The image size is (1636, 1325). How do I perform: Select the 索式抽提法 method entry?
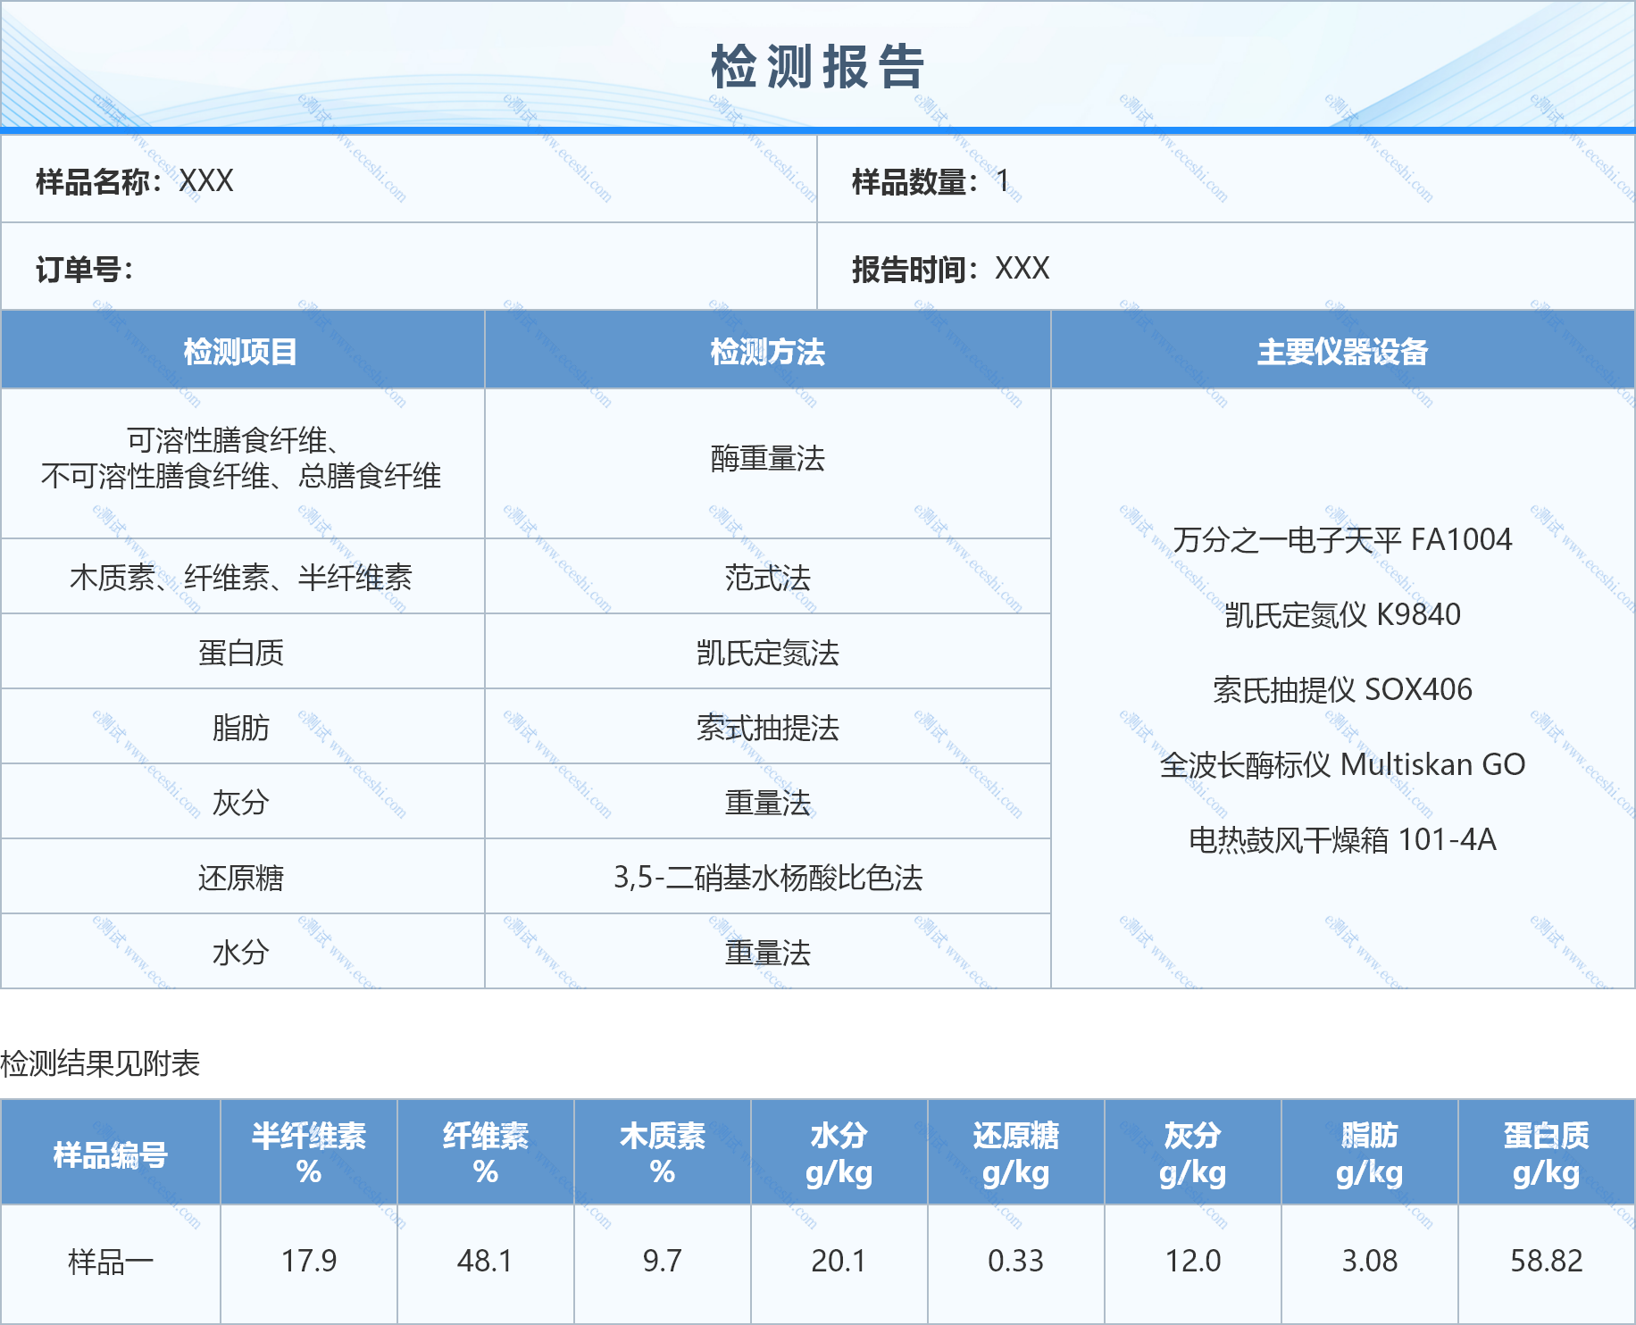[767, 727]
